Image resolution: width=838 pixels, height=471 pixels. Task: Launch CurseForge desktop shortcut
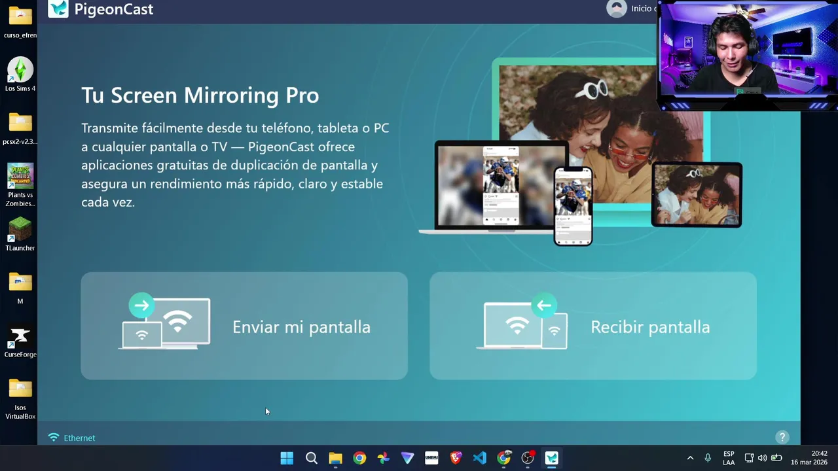20,341
